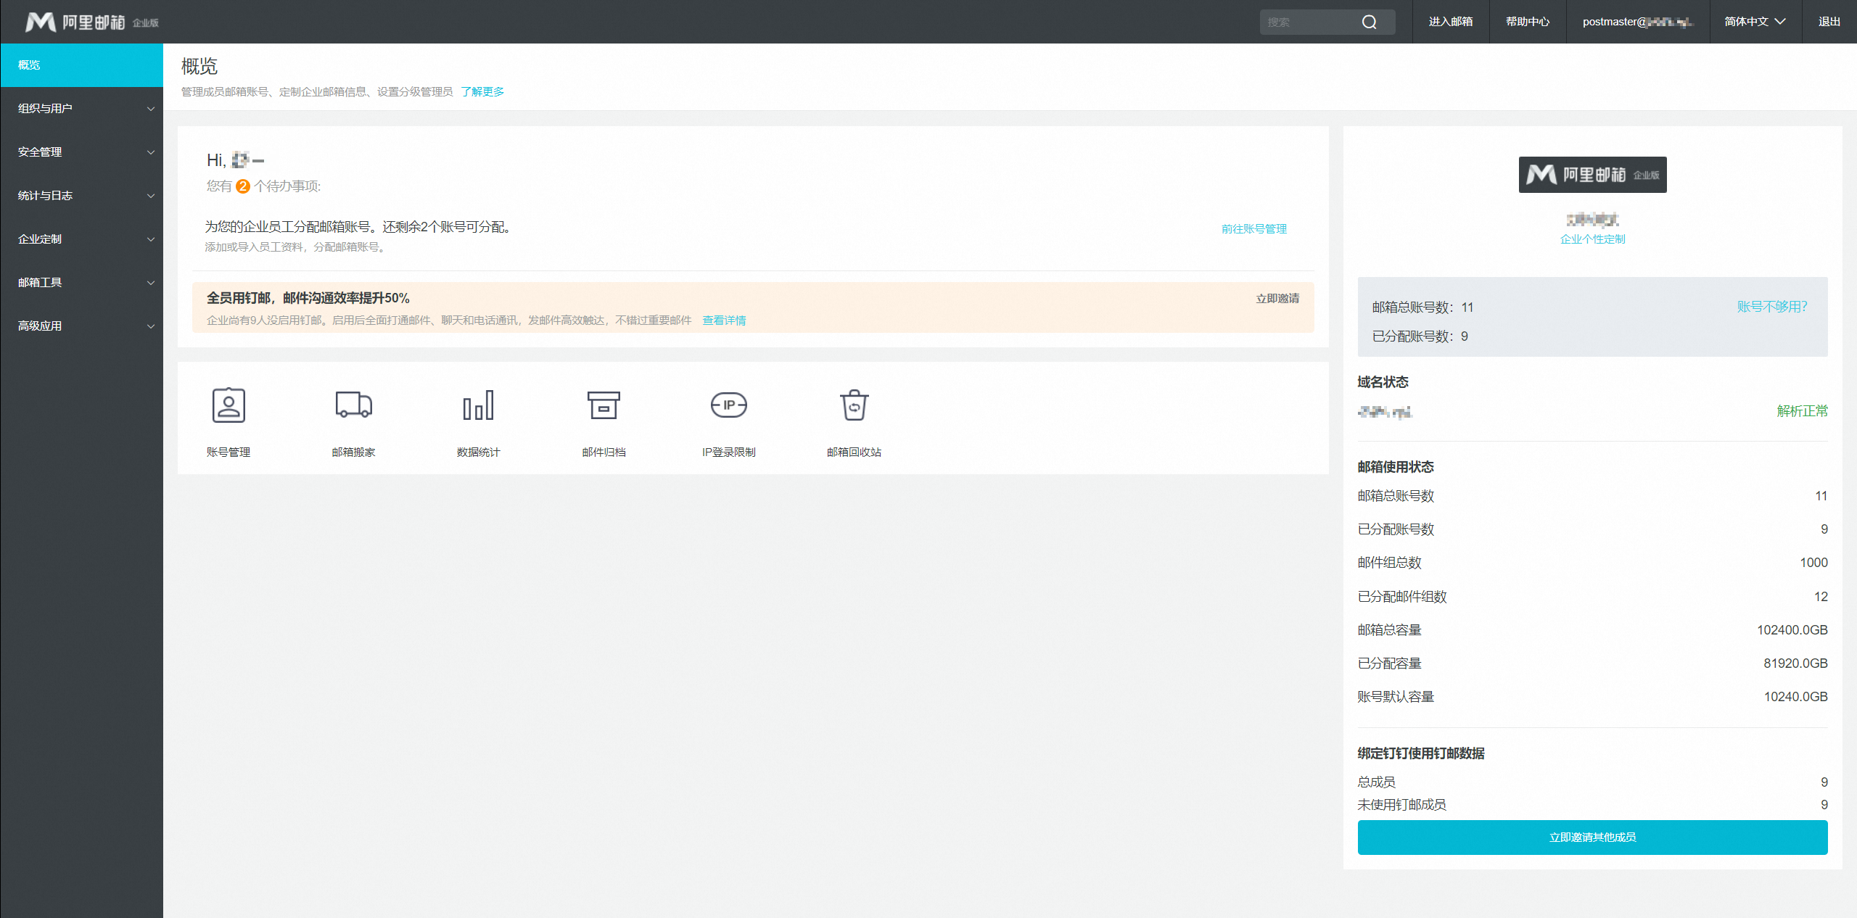
Task: Expand the 企业定制 sidebar section
Action: coord(81,239)
